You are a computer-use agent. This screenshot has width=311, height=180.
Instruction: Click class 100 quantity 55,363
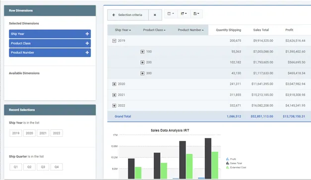pyautogui.click(x=236, y=52)
